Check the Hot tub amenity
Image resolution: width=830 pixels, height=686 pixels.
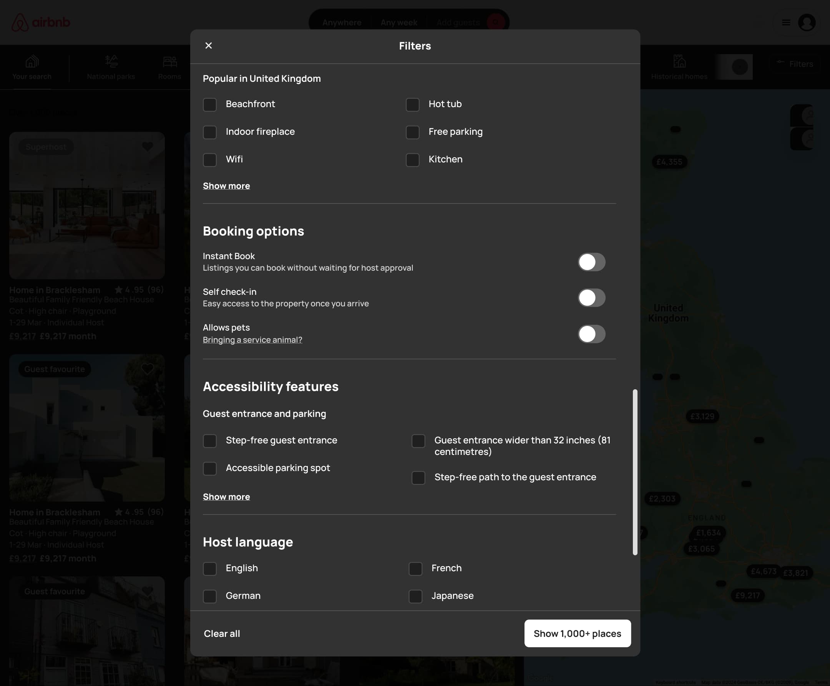pyautogui.click(x=413, y=105)
